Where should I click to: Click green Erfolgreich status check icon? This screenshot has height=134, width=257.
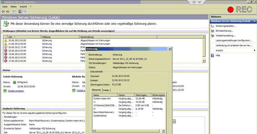tap(14, 82)
